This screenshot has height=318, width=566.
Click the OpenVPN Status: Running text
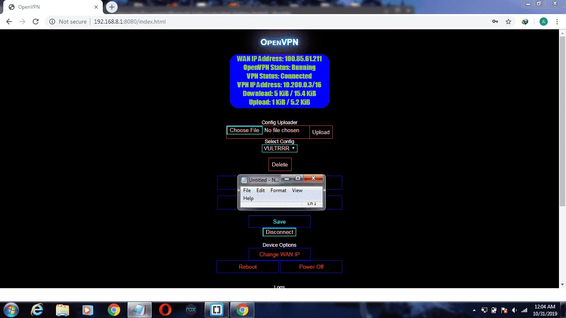pyautogui.click(x=279, y=67)
